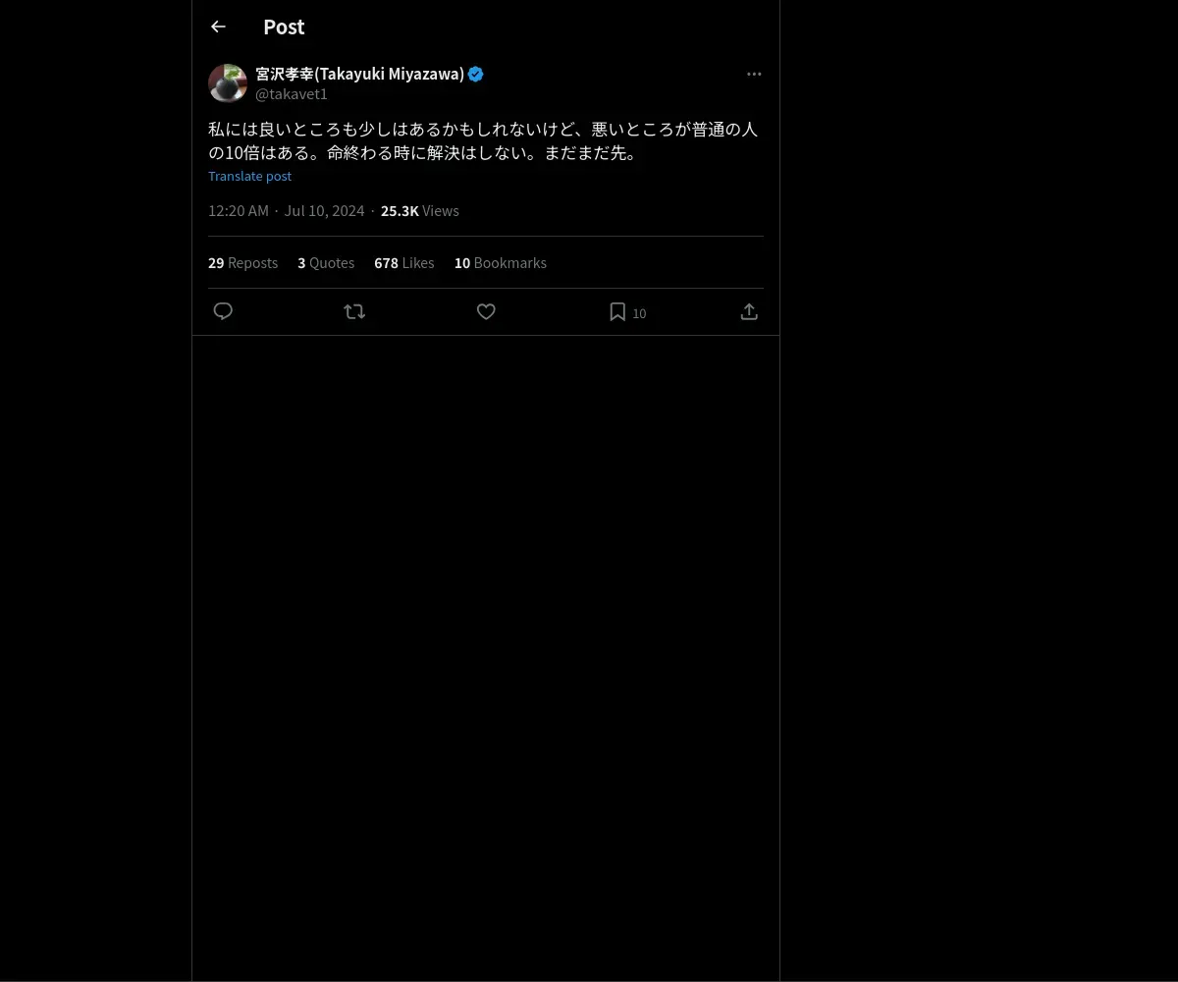
Task: Click the 12:20 AM Jul 10, 2024 timestamp
Action: coord(286,210)
